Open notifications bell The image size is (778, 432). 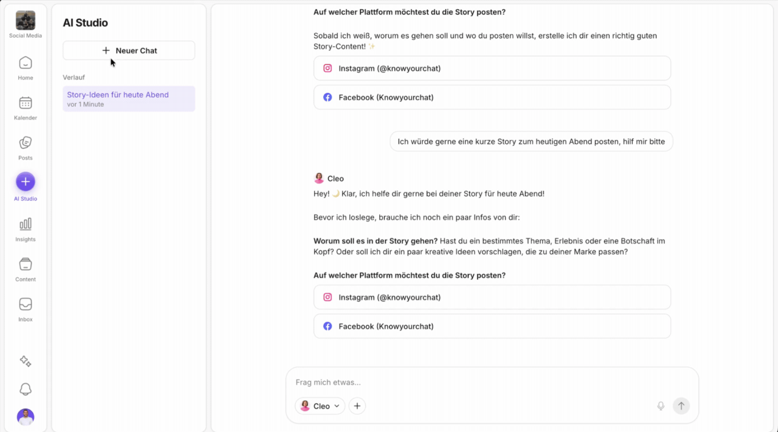click(x=25, y=389)
